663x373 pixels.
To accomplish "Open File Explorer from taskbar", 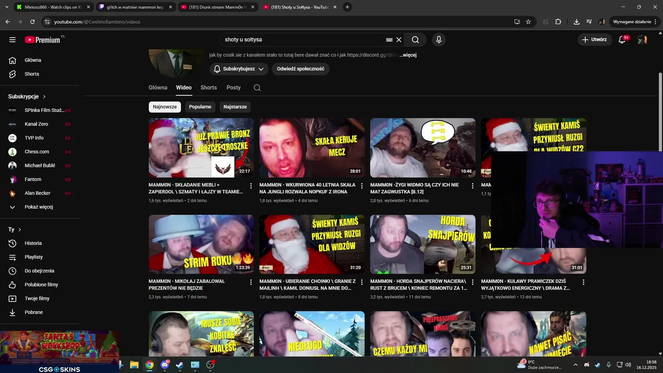I will pos(134,365).
